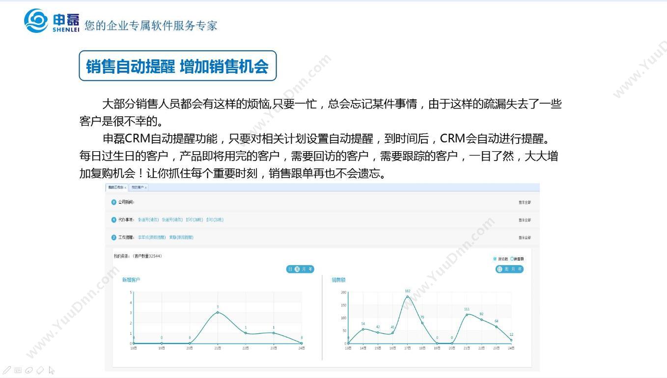667x378 pixels.
Task: Switch to the 我的工作台 tab
Action: [x=116, y=188]
